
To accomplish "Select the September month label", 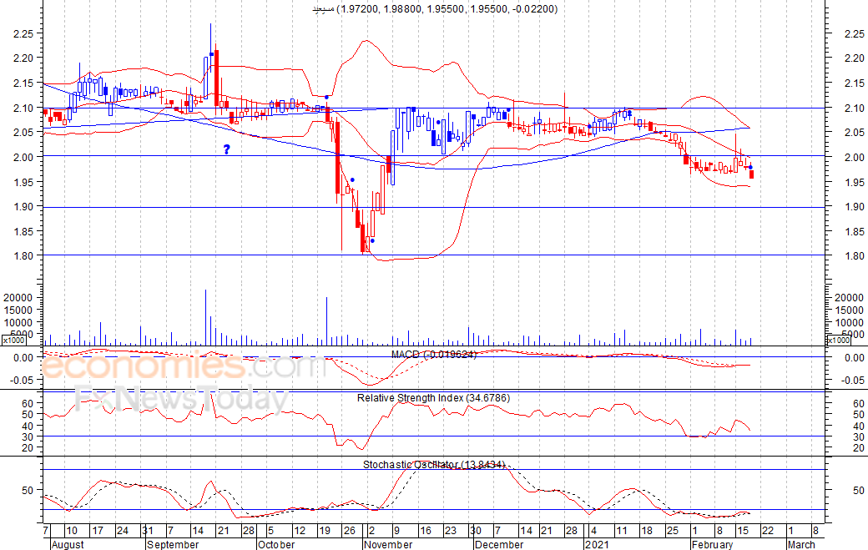I will pyautogui.click(x=173, y=544).
